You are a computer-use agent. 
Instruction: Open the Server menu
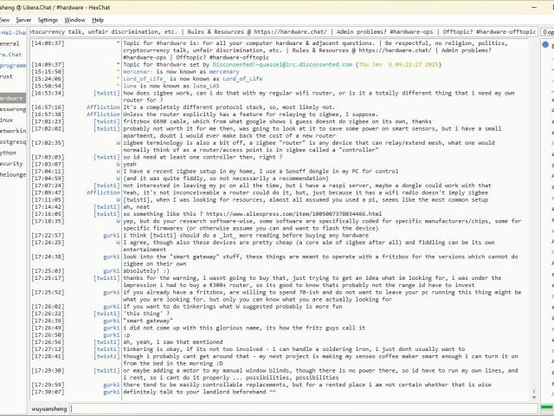click(x=23, y=19)
